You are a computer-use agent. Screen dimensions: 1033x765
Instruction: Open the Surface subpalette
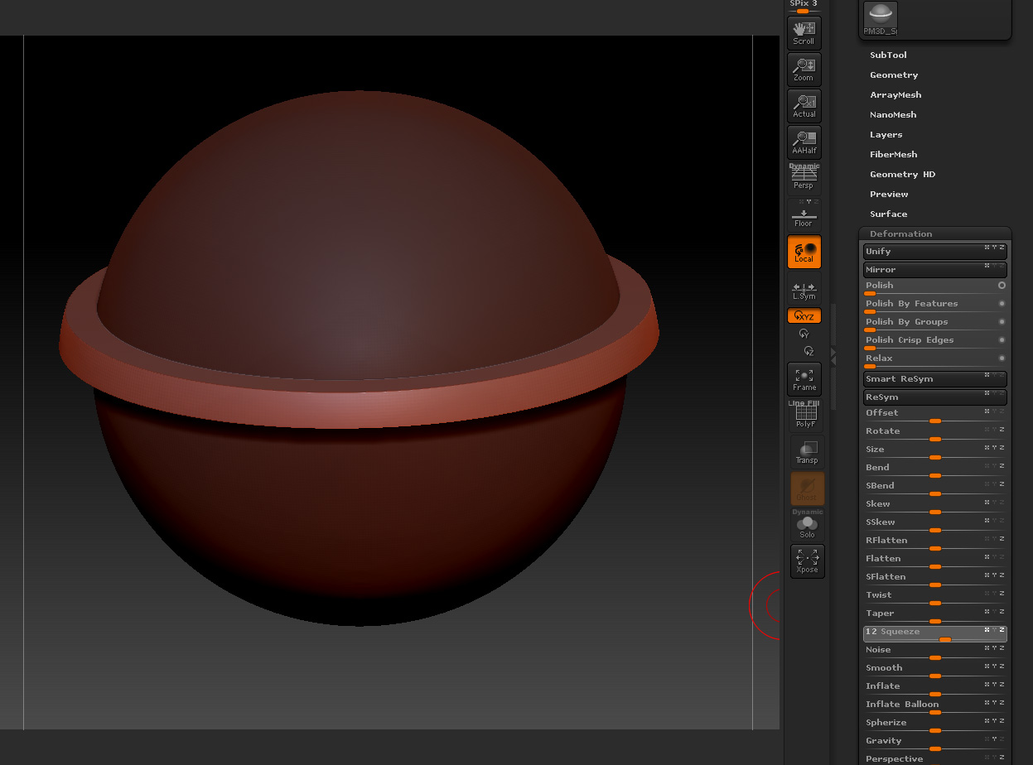[x=888, y=214]
